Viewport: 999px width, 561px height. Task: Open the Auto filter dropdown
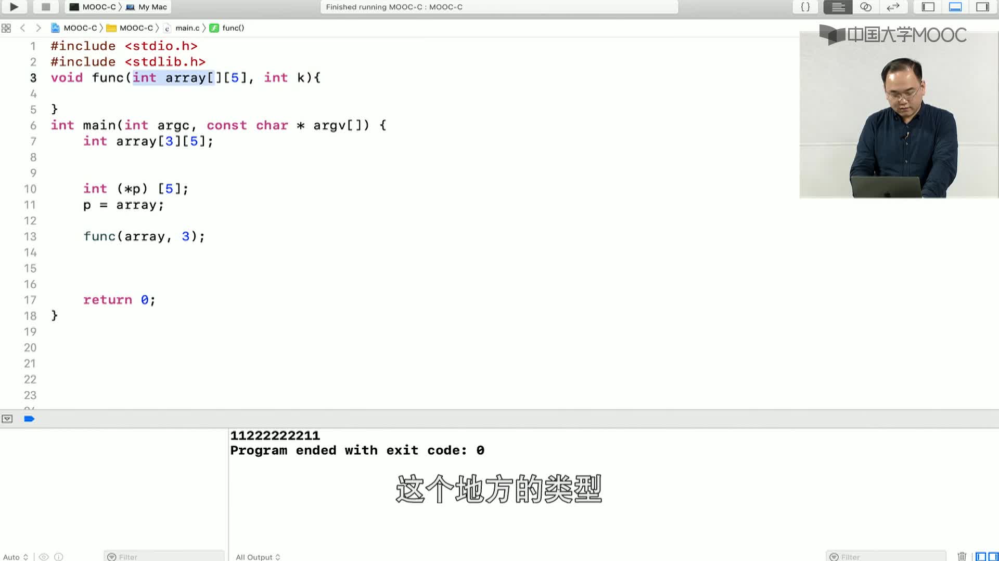tap(15, 556)
